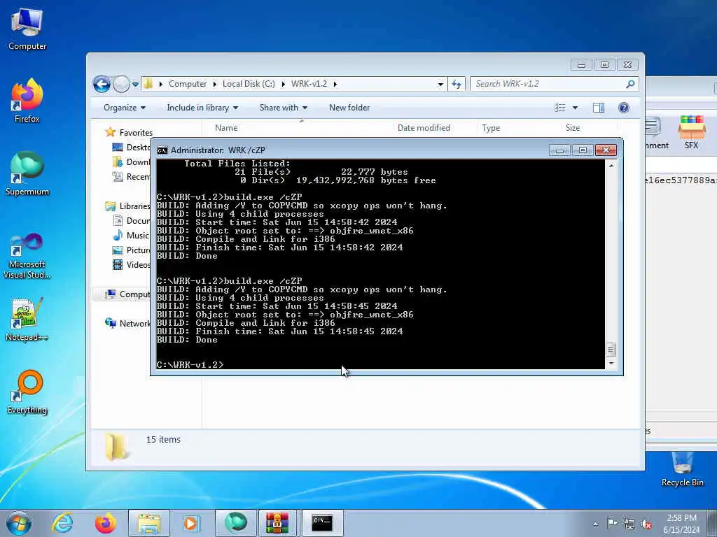
Task: Open the Everything search desktop shortcut
Action: point(27,393)
